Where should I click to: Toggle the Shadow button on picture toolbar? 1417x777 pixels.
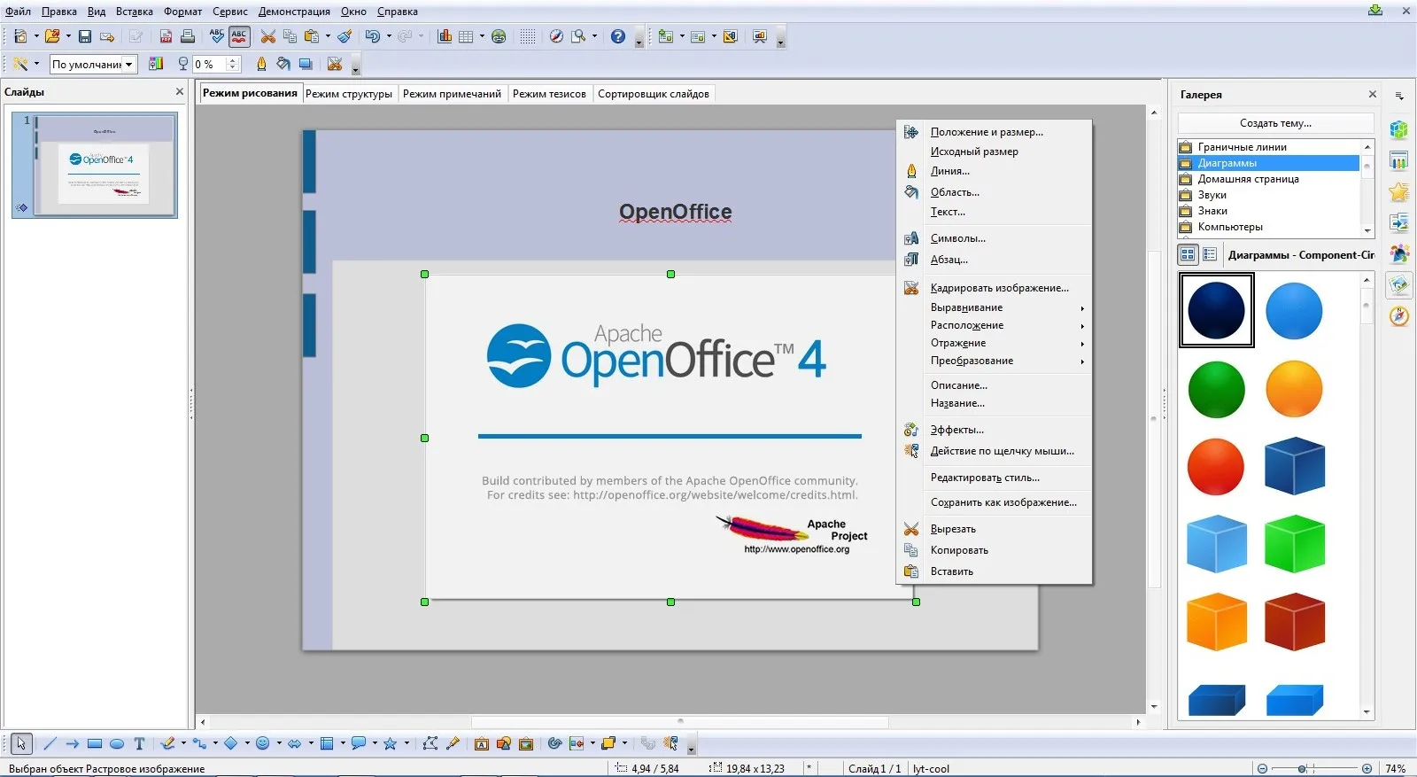(306, 64)
